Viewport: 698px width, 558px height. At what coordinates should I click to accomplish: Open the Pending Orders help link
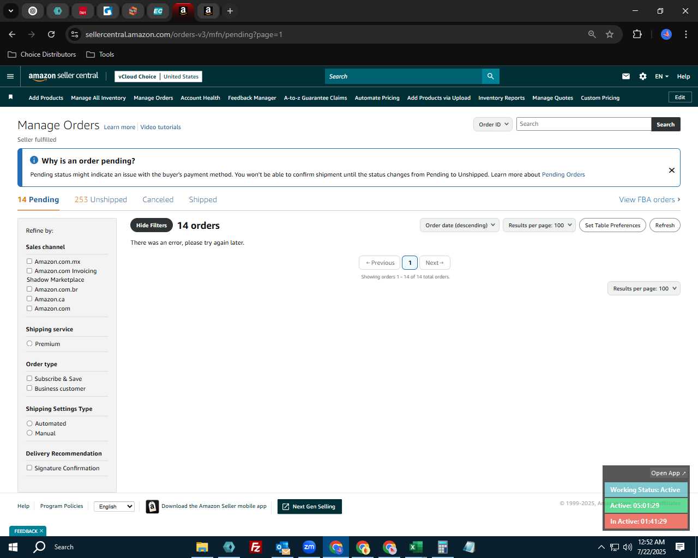[x=563, y=174]
